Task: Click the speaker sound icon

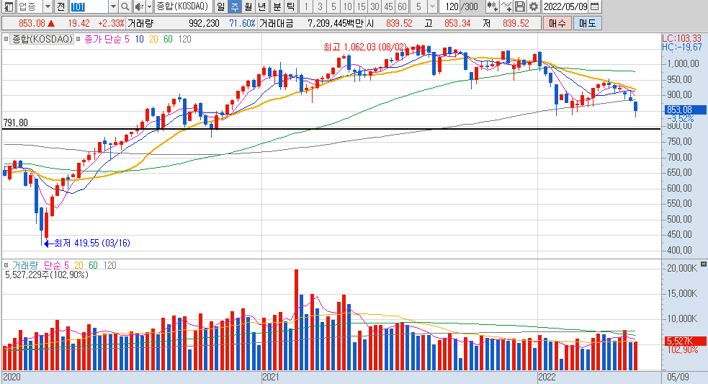Action: (139, 6)
